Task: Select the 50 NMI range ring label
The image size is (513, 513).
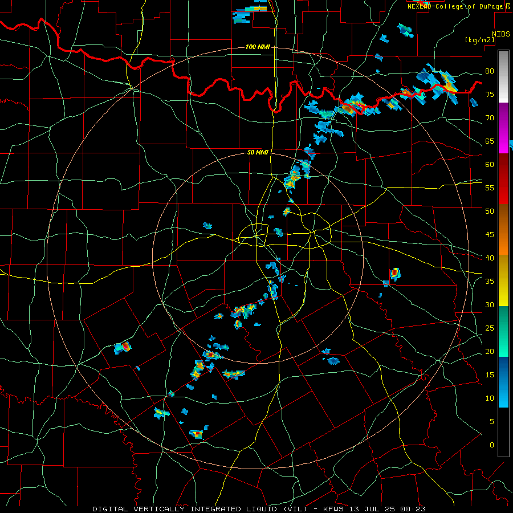Action: point(258,152)
